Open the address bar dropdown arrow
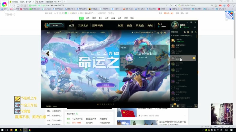 click(x=175, y=5)
